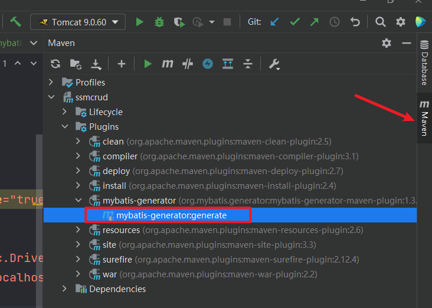Reload All Maven Projects icon
Image resolution: width=432 pixels, height=308 pixels.
coord(55,64)
